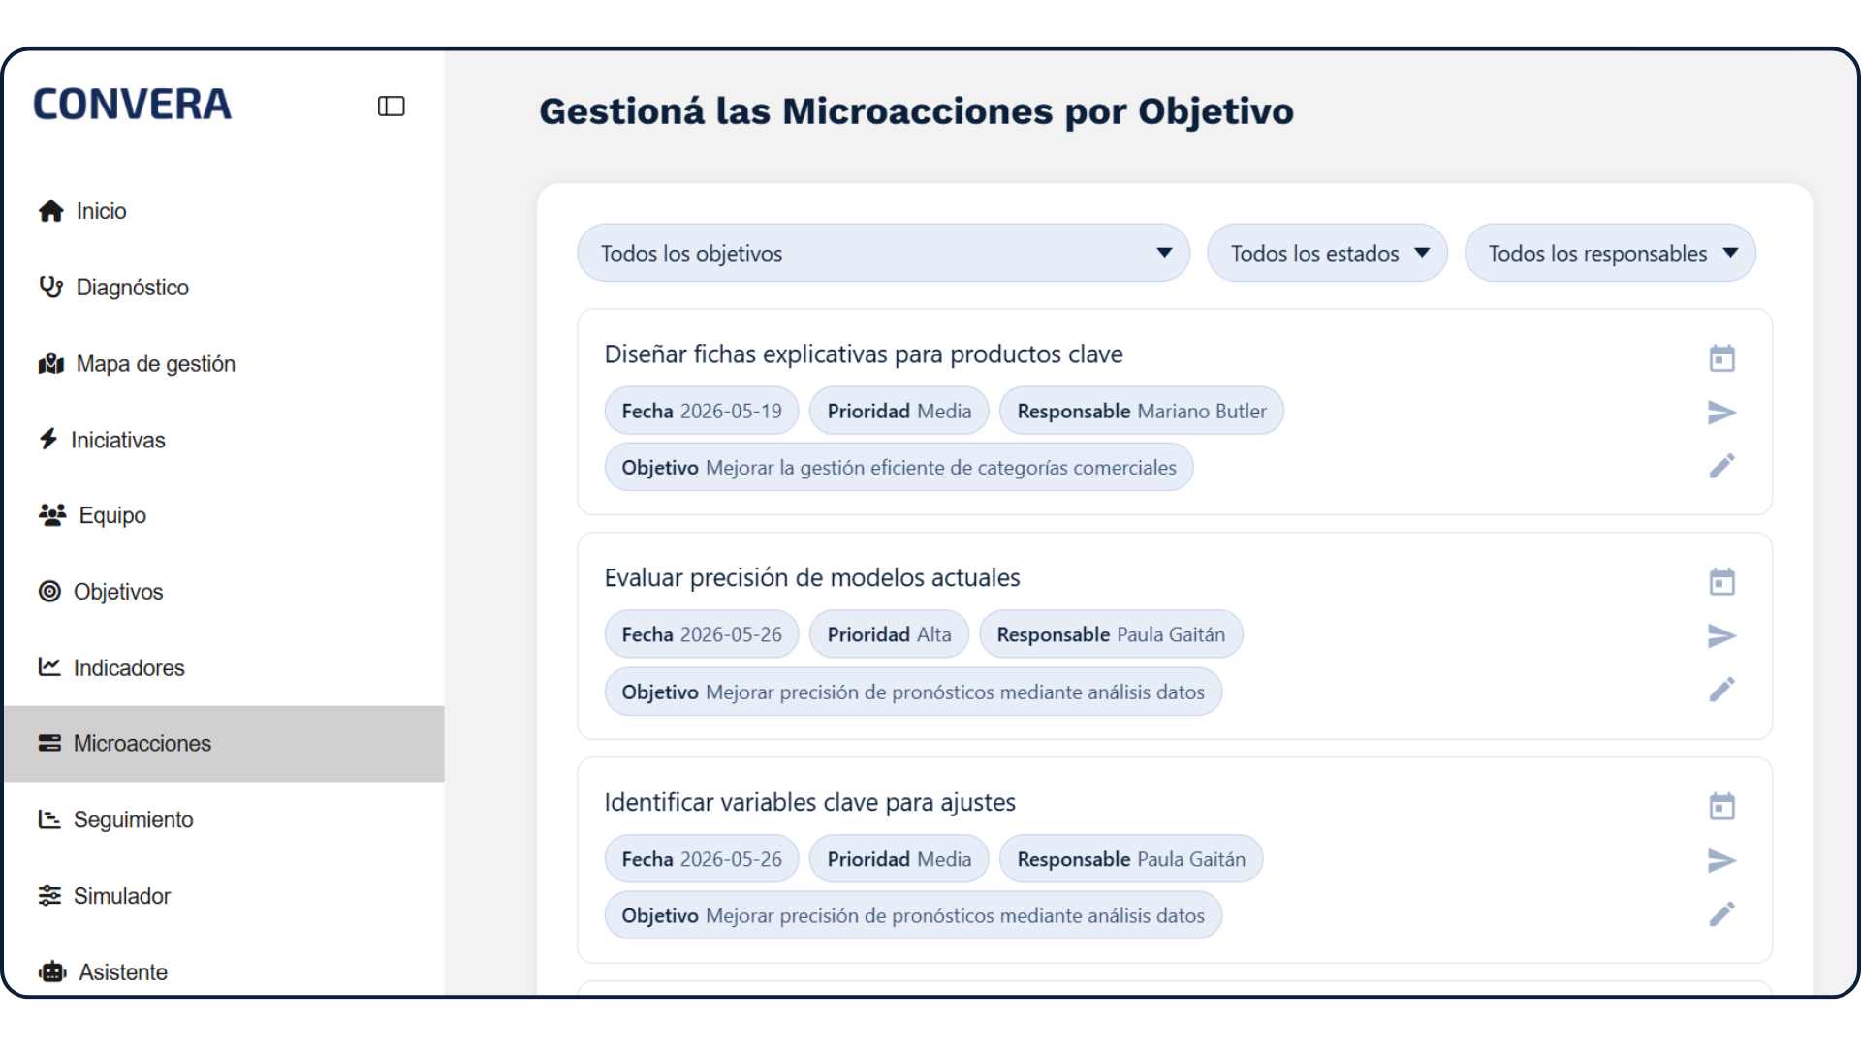Open the Asistente menu item

click(x=224, y=971)
